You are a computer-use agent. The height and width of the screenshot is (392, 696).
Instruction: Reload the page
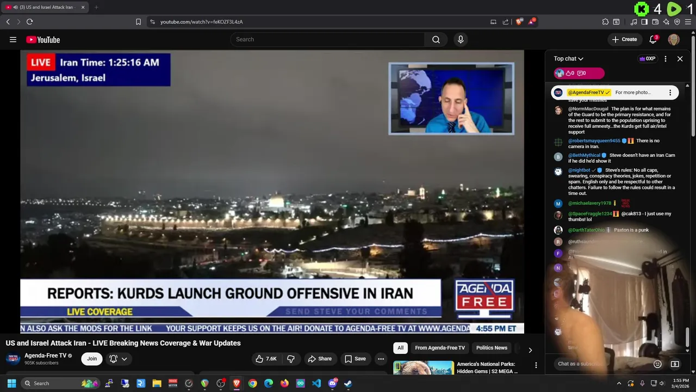(x=29, y=22)
